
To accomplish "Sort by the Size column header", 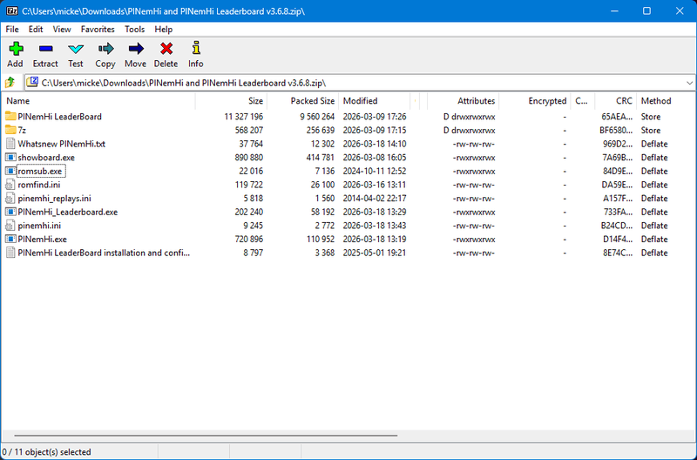I will (231, 101).
